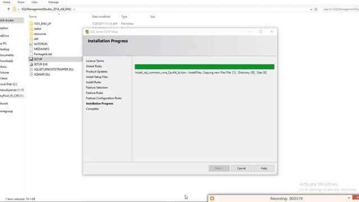Open the Share ribbon tab
The height and width of the screenshot is (202, 359).
coord(21,2)
